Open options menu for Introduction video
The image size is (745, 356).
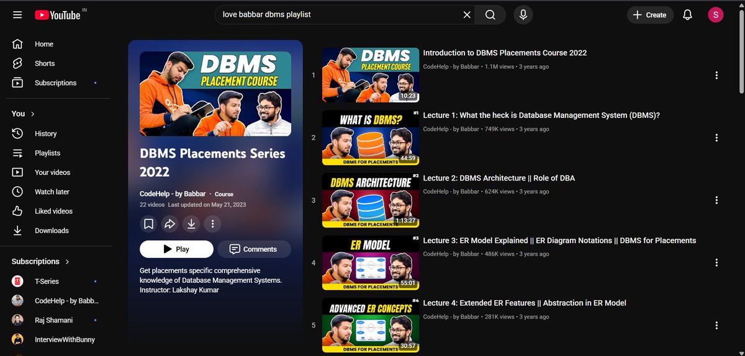click(716, 75)
